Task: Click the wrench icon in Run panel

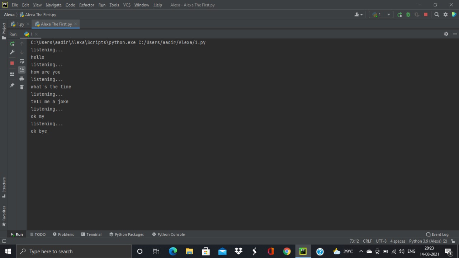Action: (x=12, y=52)
